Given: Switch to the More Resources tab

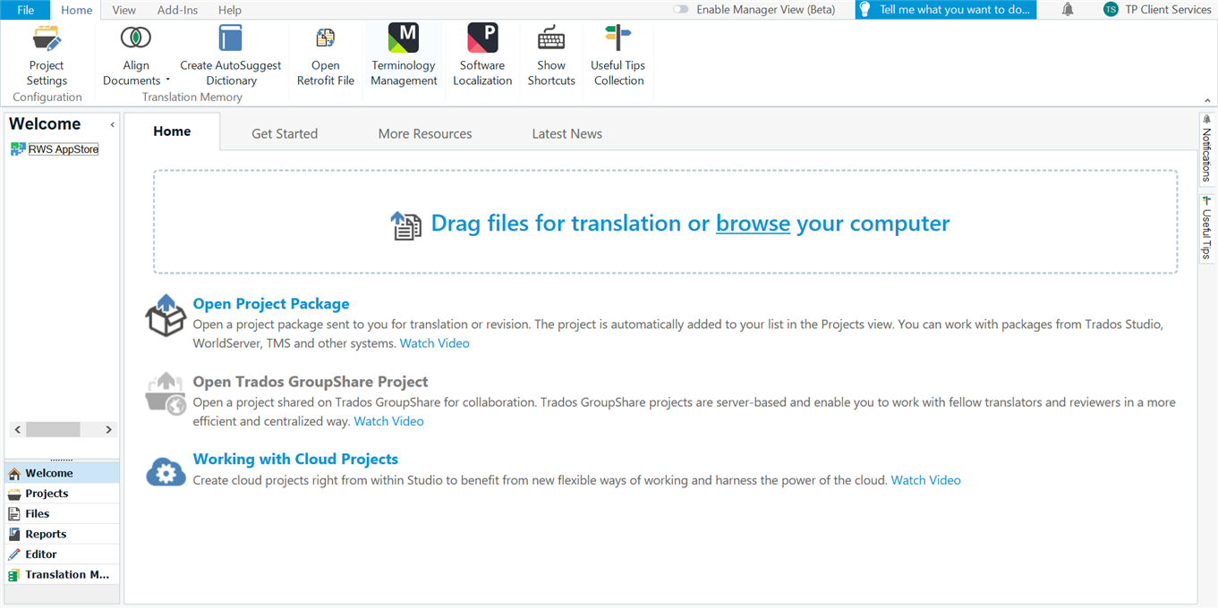Looking at the screenshot, I should tap(425, 133).
